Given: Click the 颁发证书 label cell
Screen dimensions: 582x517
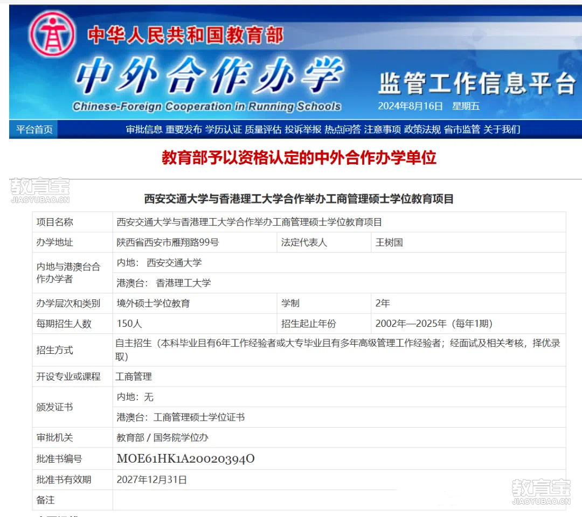Looking at the screenshot, I should point(72,407).
